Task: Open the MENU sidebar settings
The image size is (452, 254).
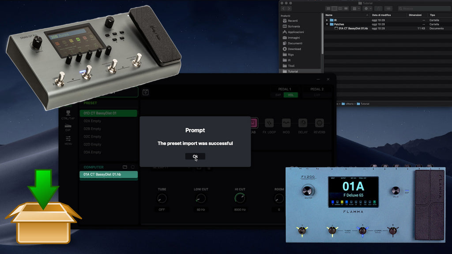Action: (68, 140)
